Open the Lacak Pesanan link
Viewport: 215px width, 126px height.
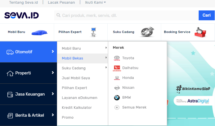(x=61, y=3)
